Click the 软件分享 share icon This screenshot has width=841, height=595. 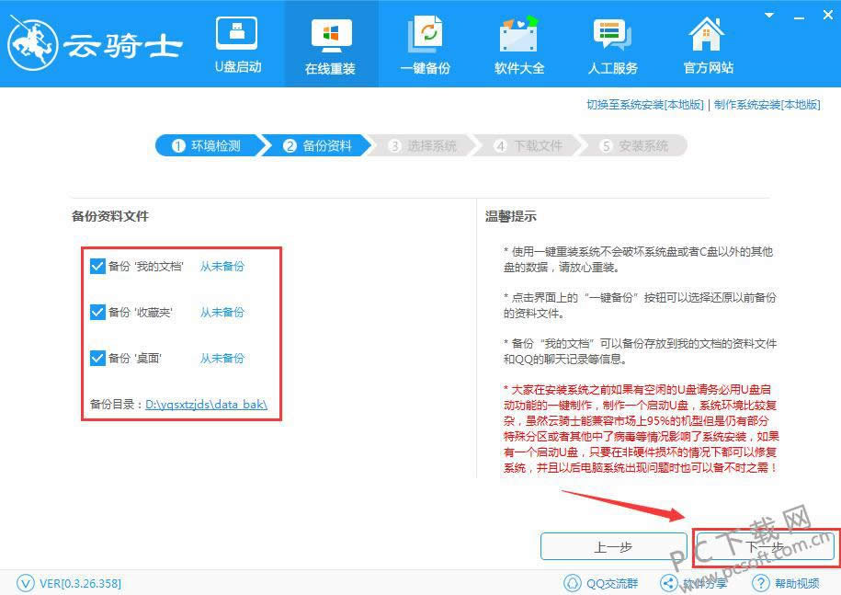668,583
